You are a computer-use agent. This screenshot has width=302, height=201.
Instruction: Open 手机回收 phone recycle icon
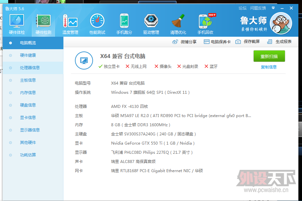pyautogui.click(x=205, y=21)
